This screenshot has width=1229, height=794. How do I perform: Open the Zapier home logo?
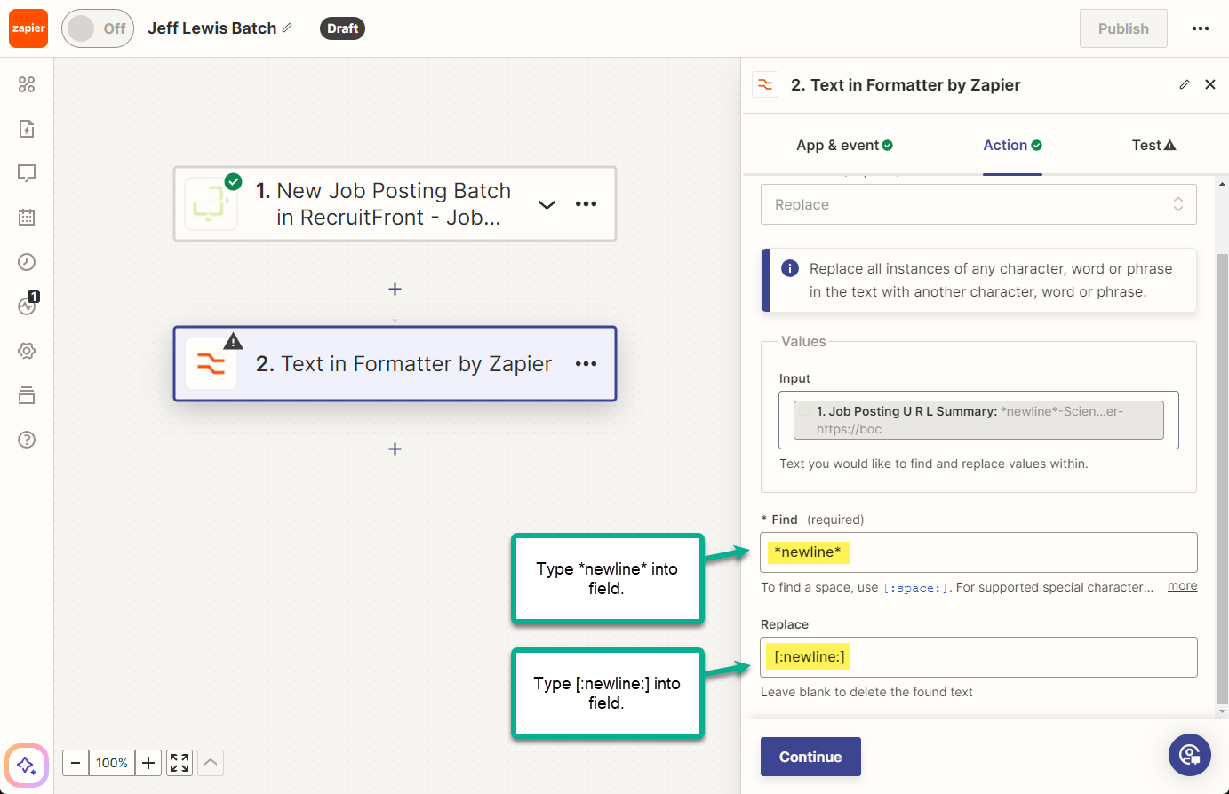click(x=28, y=28)
